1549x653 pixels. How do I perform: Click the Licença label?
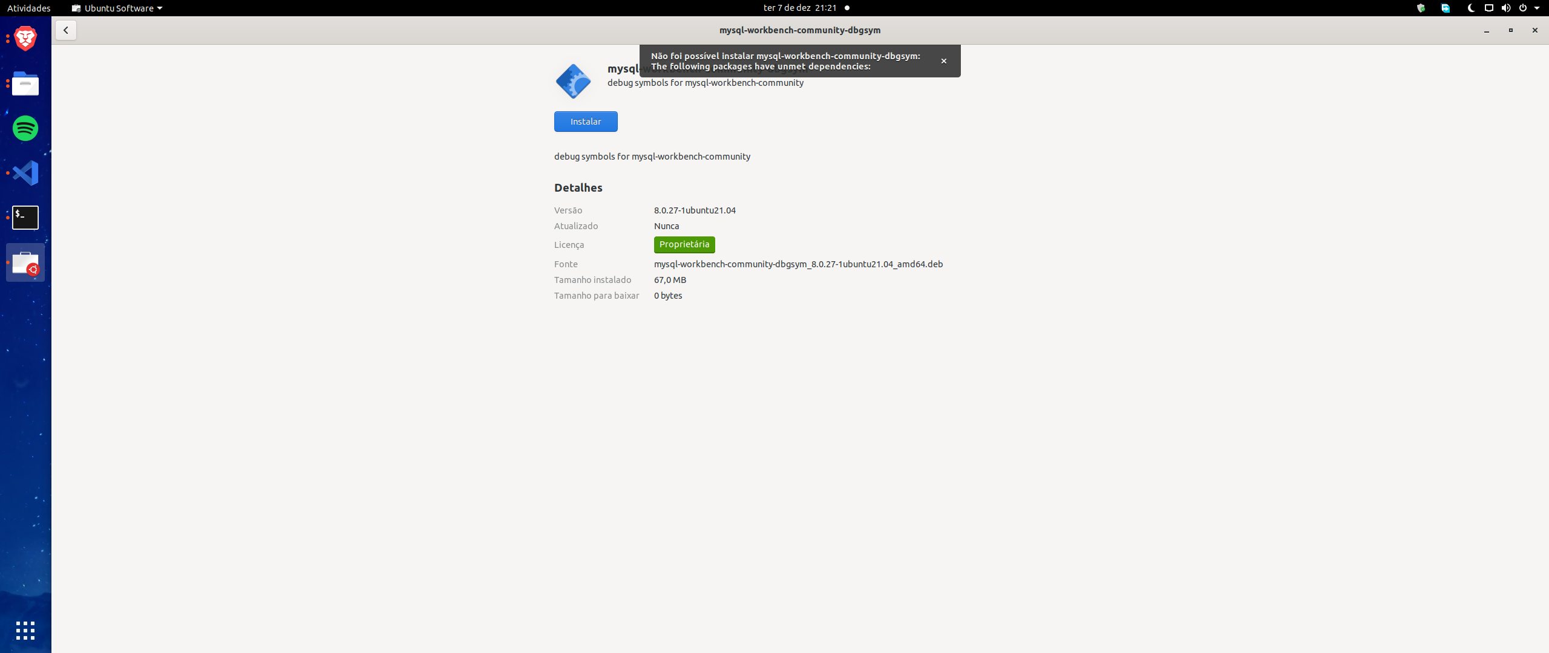coord(569,245)
